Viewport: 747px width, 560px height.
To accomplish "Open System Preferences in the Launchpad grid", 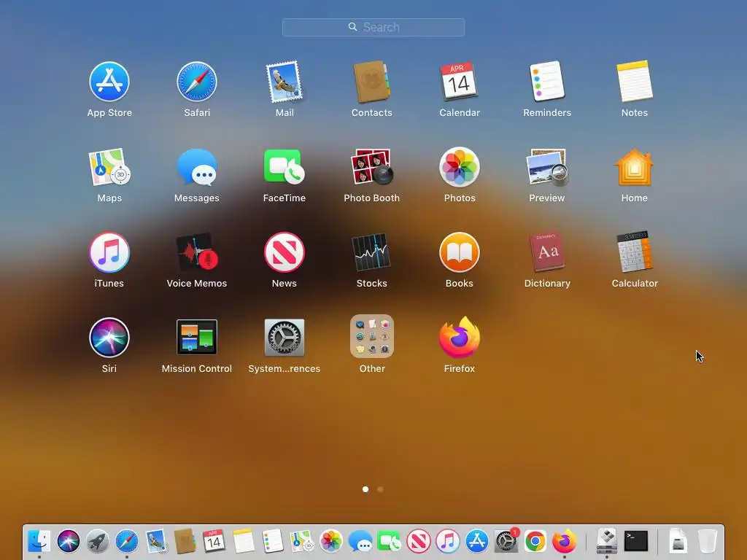I will tap(285, 338).
